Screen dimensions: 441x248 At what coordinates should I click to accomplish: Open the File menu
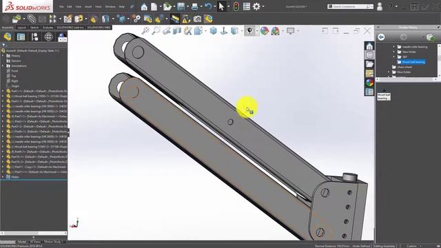61,6
